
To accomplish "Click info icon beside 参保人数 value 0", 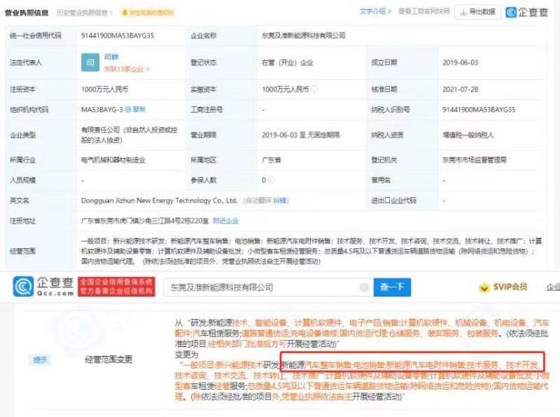I will (271, 180).
